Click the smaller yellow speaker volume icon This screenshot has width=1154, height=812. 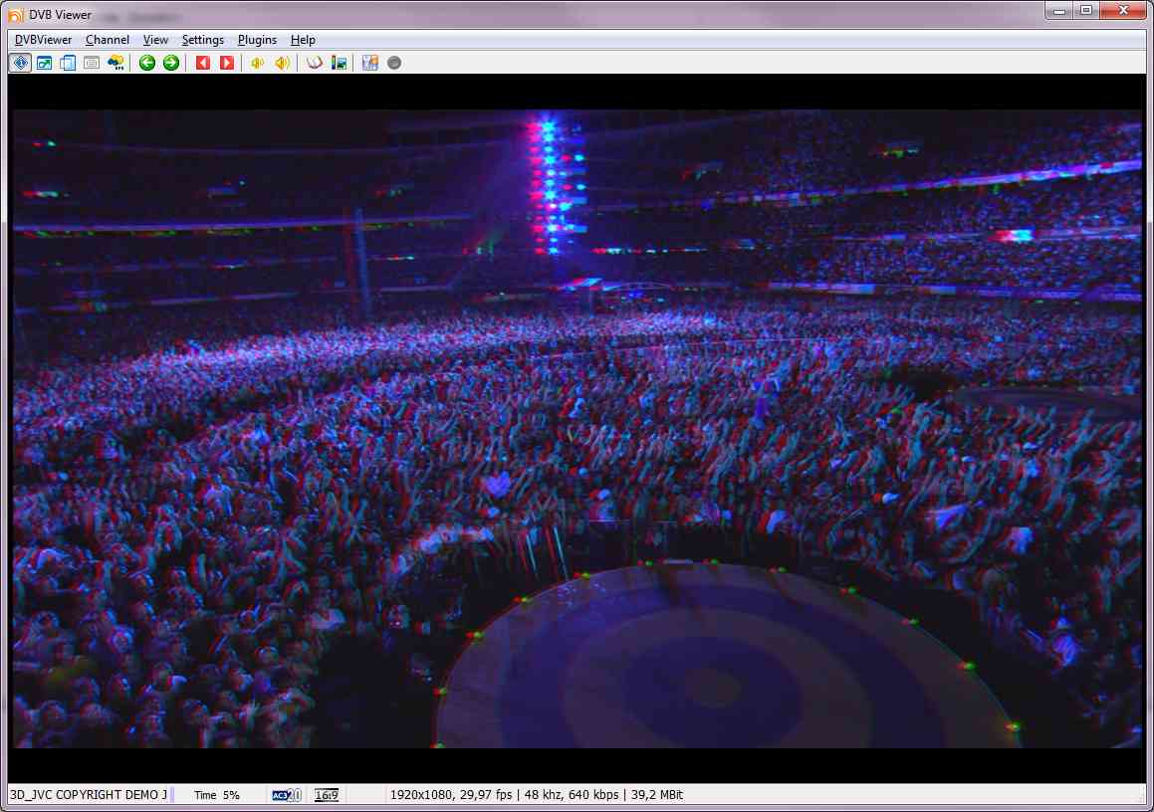[258, 64]
